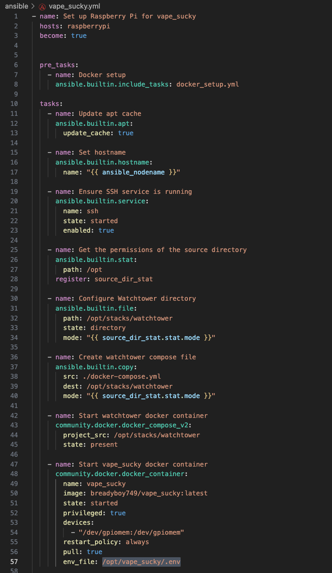The width and height of the screenshot is (332, 573).
Task: Click line number 30 in gutter
Action: 14,298
